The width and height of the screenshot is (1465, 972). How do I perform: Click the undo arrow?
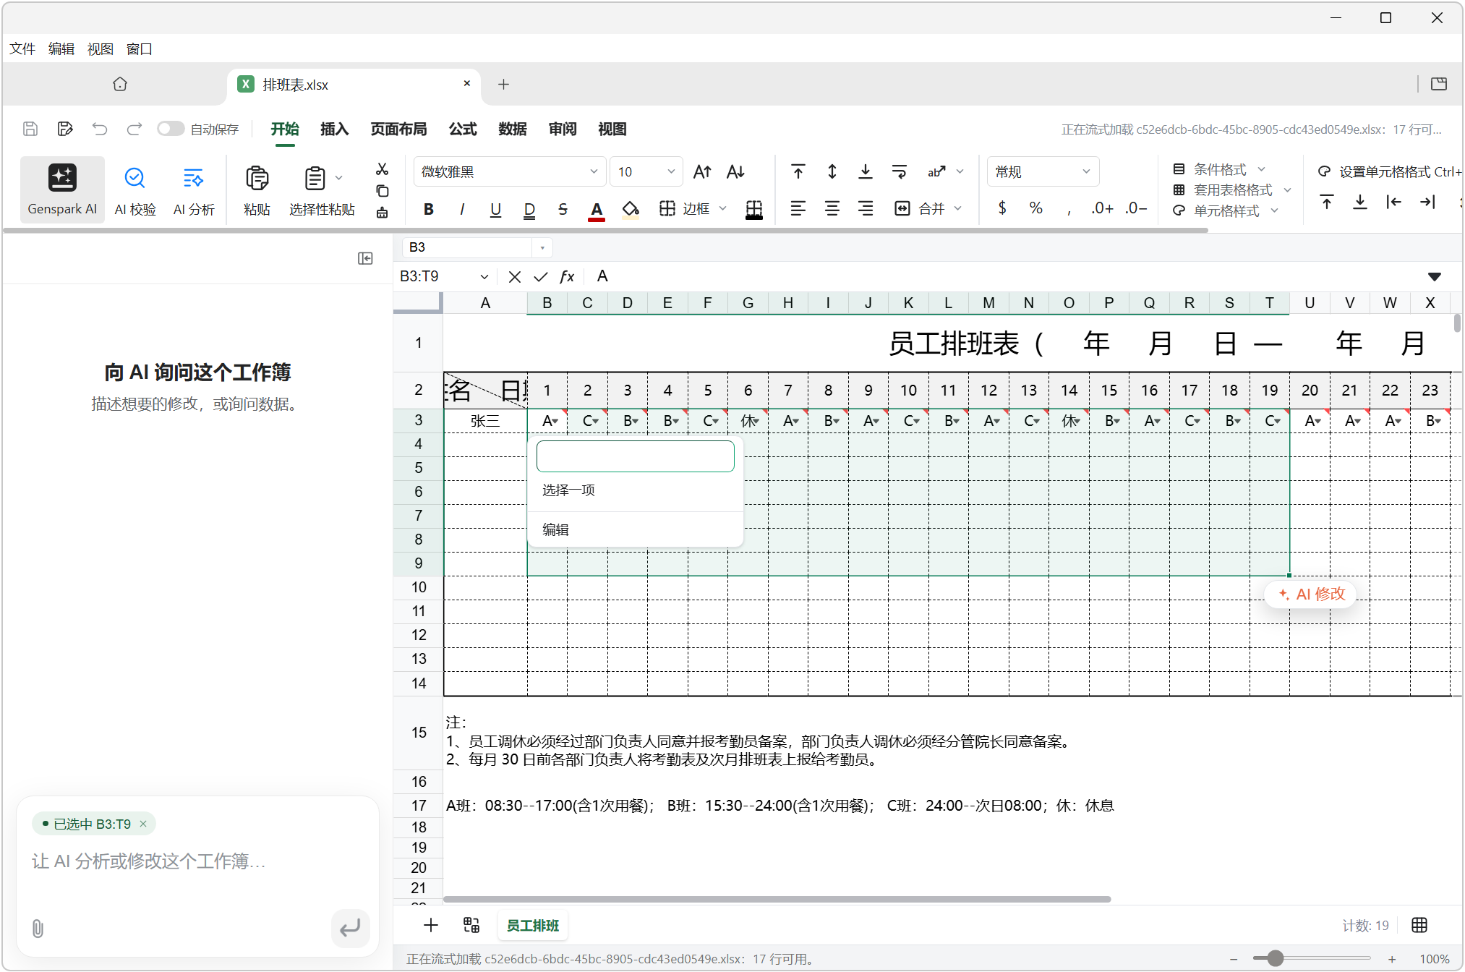tap(100, 129)
